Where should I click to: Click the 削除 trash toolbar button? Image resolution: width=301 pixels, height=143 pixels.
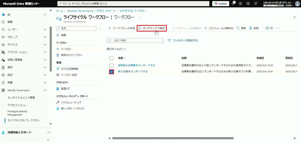coord(254,28)
